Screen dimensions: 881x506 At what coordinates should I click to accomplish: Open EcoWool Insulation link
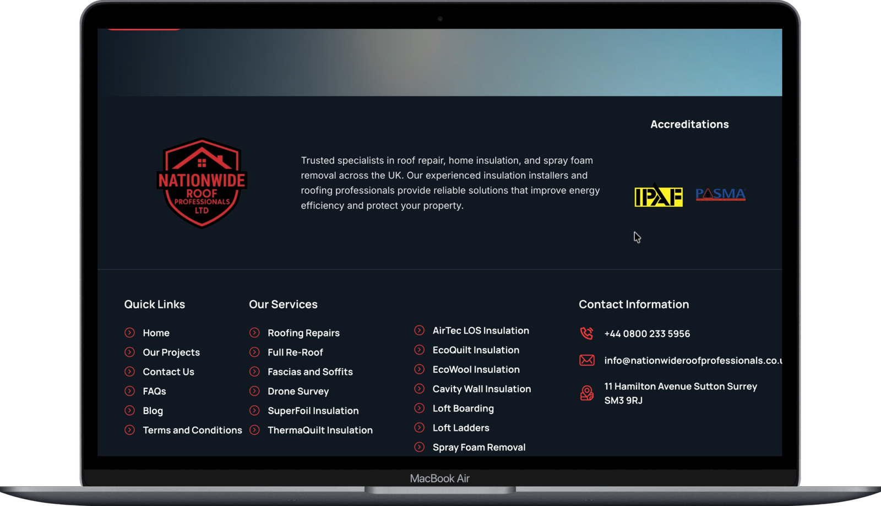click(476, 369)
